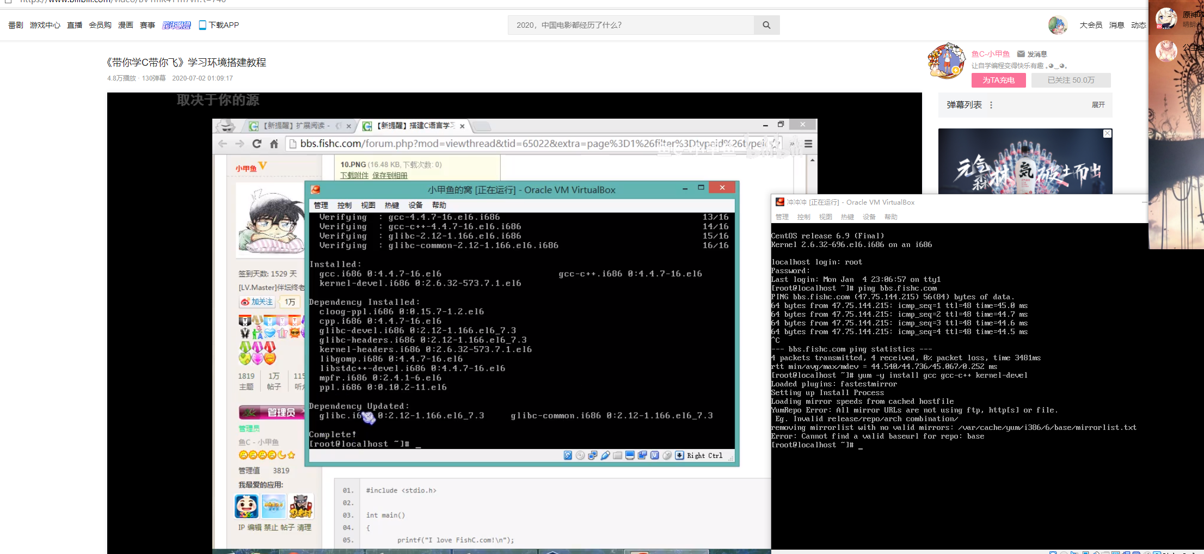Viewport: 1204px width, 554px height.
Task: Click the bilibili search magnifier button
Action: (766, 25)
